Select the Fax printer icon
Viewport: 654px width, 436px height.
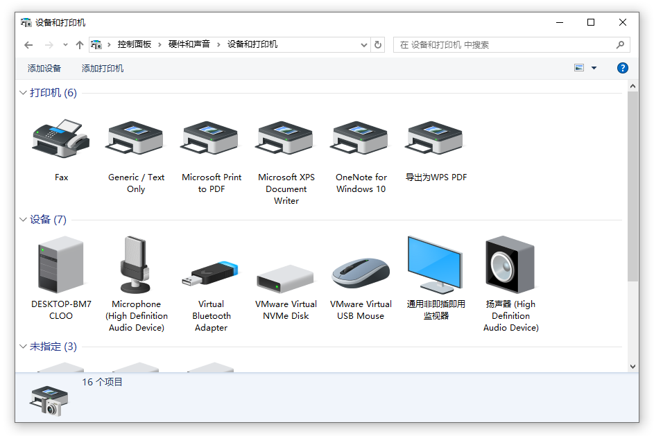(x=61, y=139)
